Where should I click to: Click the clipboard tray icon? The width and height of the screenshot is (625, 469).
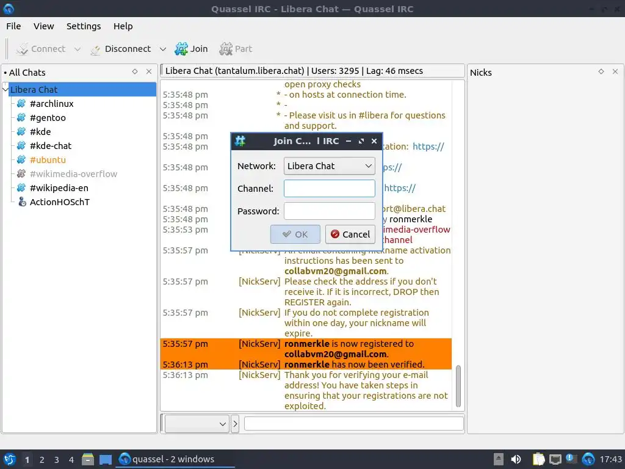pos(538,459)
